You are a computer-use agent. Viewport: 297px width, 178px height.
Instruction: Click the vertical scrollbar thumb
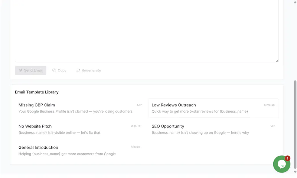(295, 124)
